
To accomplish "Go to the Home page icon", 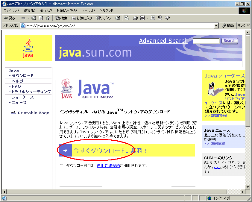I will point(48,18).
